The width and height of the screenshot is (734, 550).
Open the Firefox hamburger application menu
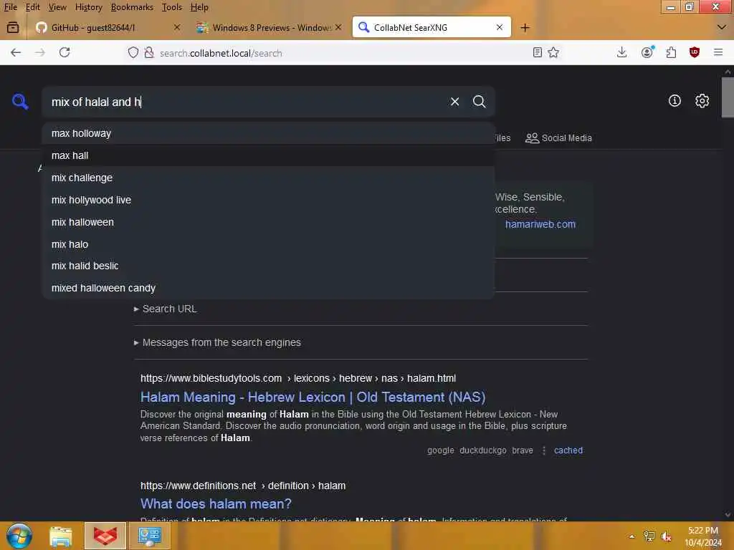coord(718,52)
